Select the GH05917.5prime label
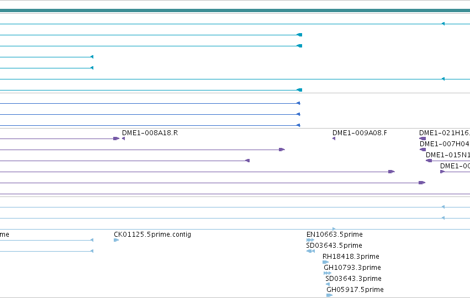The width and height of the screenshot is (470, 298). [355, 290]
